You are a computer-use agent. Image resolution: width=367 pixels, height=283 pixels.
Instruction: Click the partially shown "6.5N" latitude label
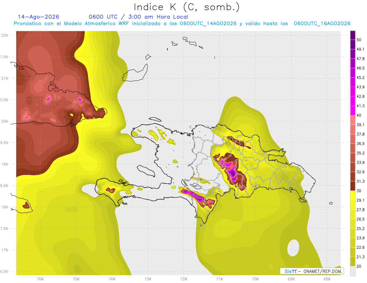[4, 271]
